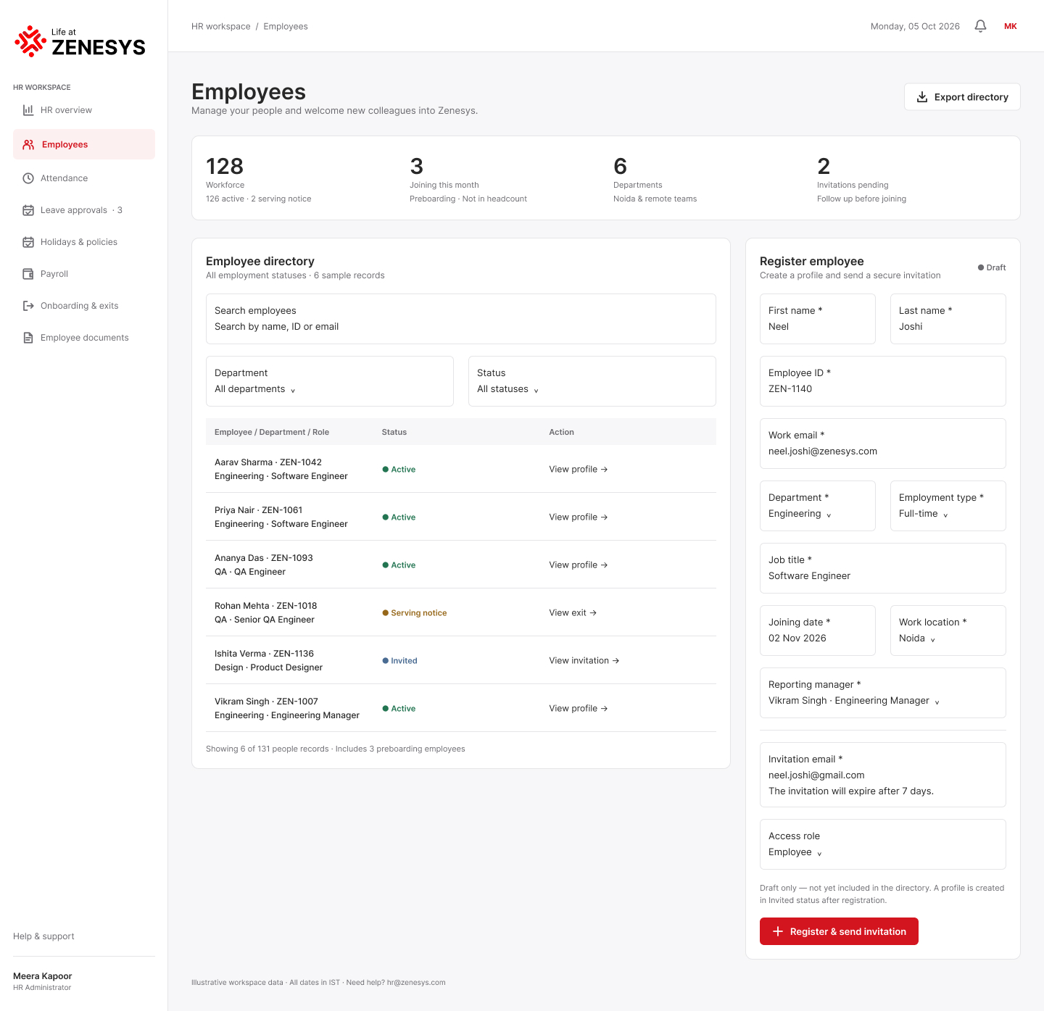Image resolution: width=1044 pixels, height=1011 pixels.
Task: Click the Action column header
Action: click(x=561, y=432)
